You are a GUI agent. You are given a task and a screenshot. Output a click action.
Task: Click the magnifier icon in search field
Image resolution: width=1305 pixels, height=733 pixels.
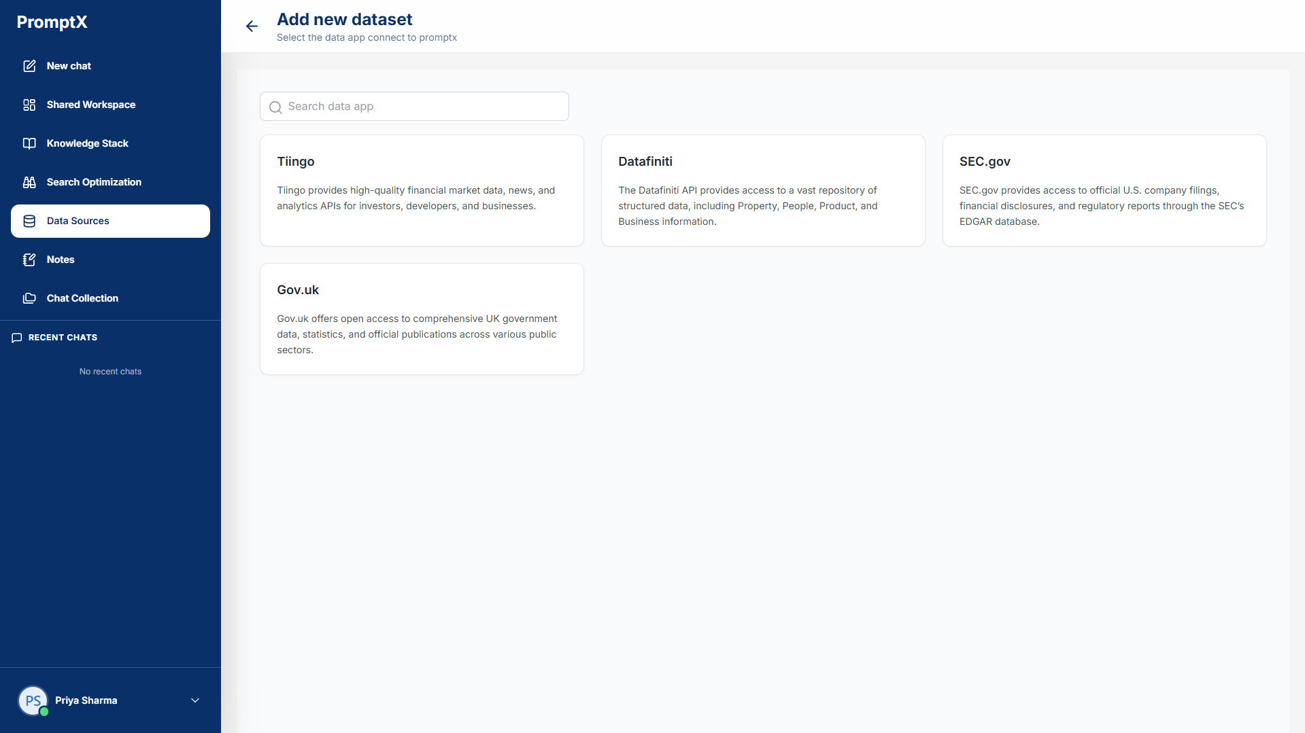click(275, 107)
